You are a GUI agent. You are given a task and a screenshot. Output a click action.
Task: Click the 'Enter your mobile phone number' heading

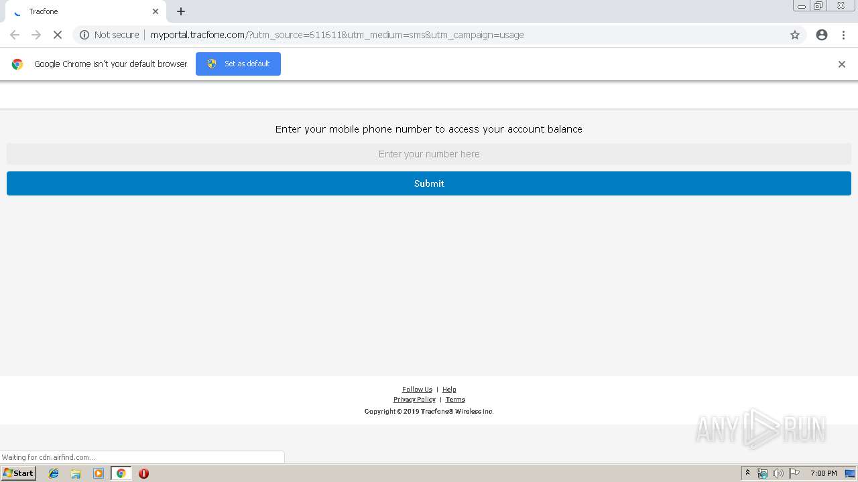[x=429, y=129]
